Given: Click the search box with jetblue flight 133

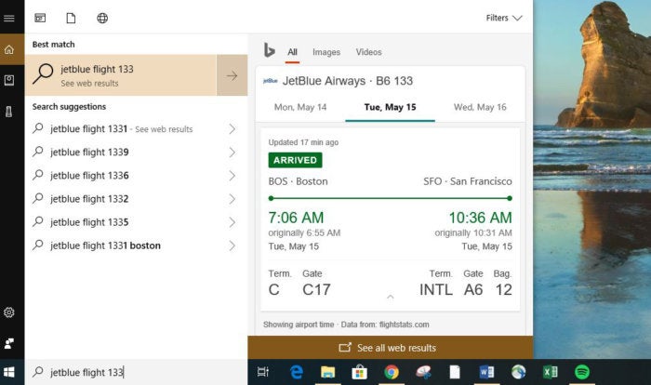Looking at the screenshot, I should (136, 372).
